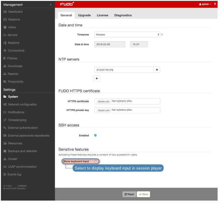The height and width of the screenshot is (203, 220).
Task: Disable the SSH access Enabled checkbox
Action: tap(96, 135)
